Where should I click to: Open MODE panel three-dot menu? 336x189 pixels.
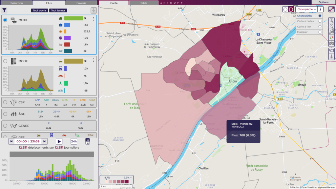[x=94, y=60]
